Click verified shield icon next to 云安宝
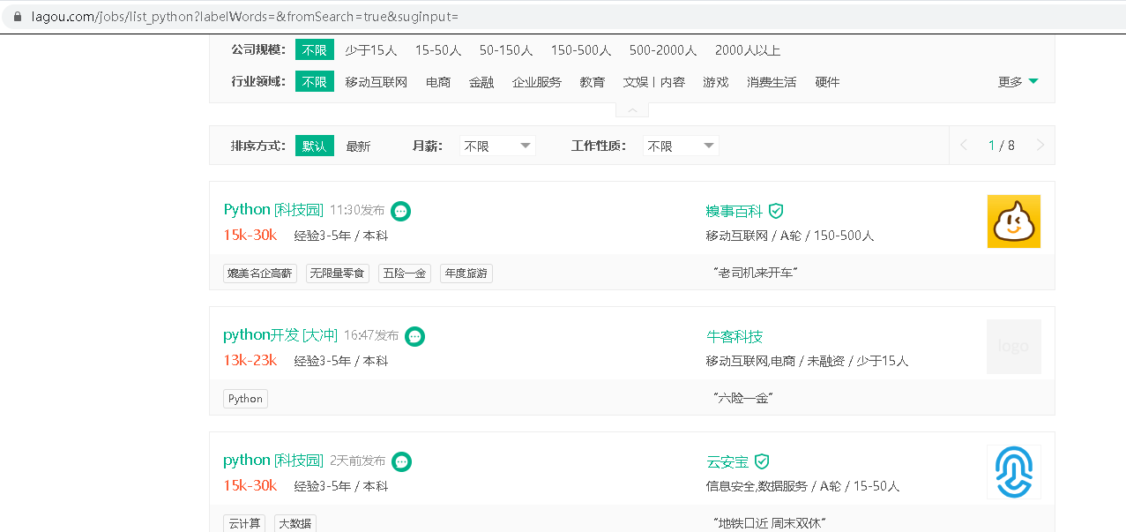This screenshot has width=1126, height=532. [x=762, y=461]
